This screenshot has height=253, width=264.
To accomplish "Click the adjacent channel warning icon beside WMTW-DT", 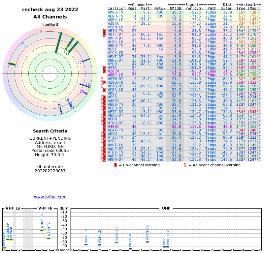I will click(102, 79).
